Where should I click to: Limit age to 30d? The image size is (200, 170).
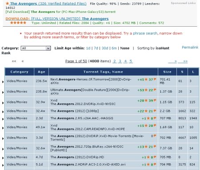105,48
